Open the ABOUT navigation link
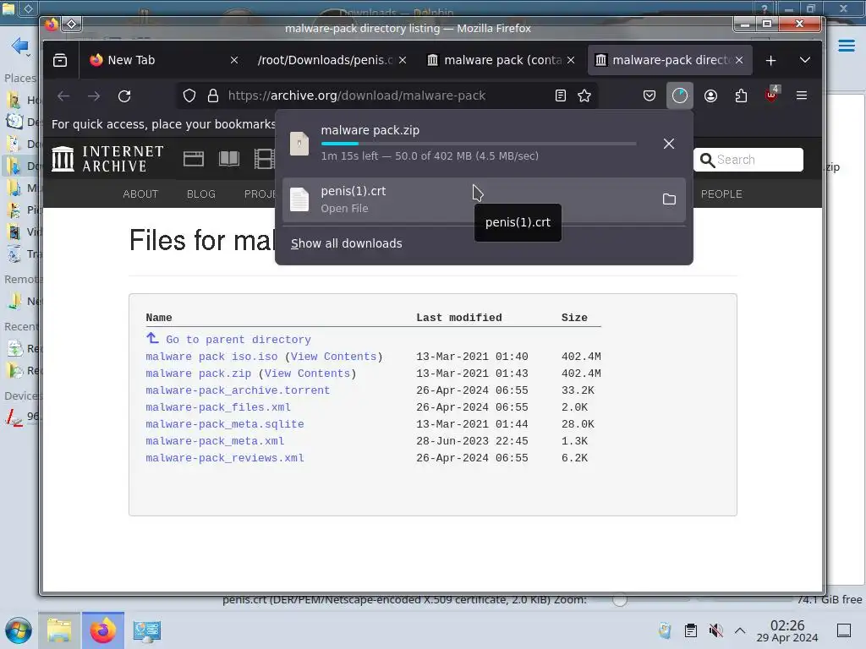 (x=140, y=194)
